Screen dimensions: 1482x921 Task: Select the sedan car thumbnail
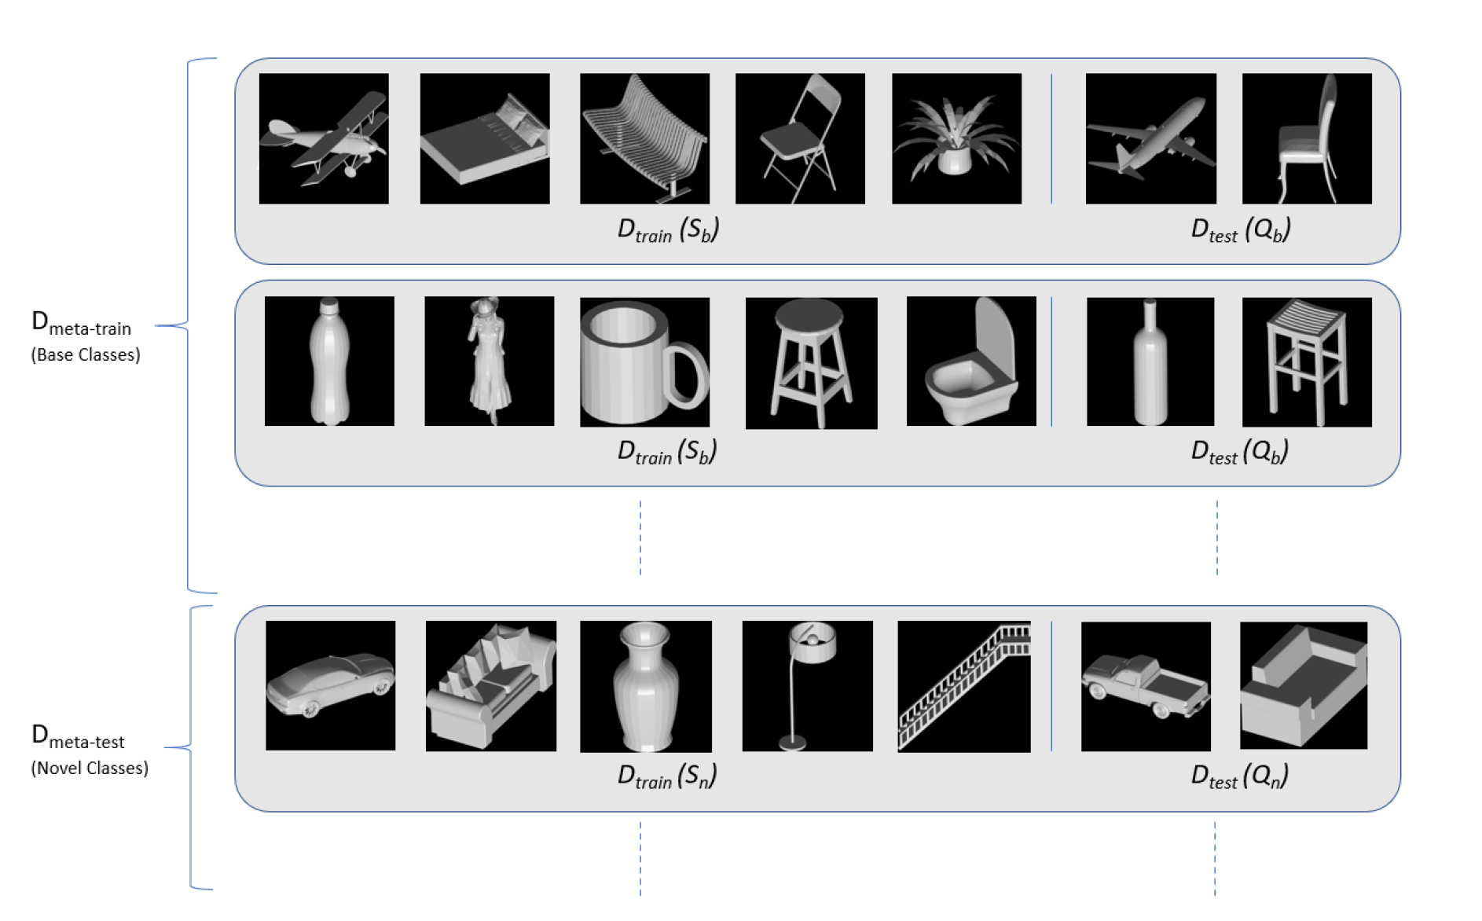[330, 685]
